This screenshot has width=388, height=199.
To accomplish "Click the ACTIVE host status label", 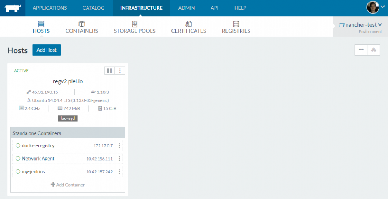I will 21,71.
